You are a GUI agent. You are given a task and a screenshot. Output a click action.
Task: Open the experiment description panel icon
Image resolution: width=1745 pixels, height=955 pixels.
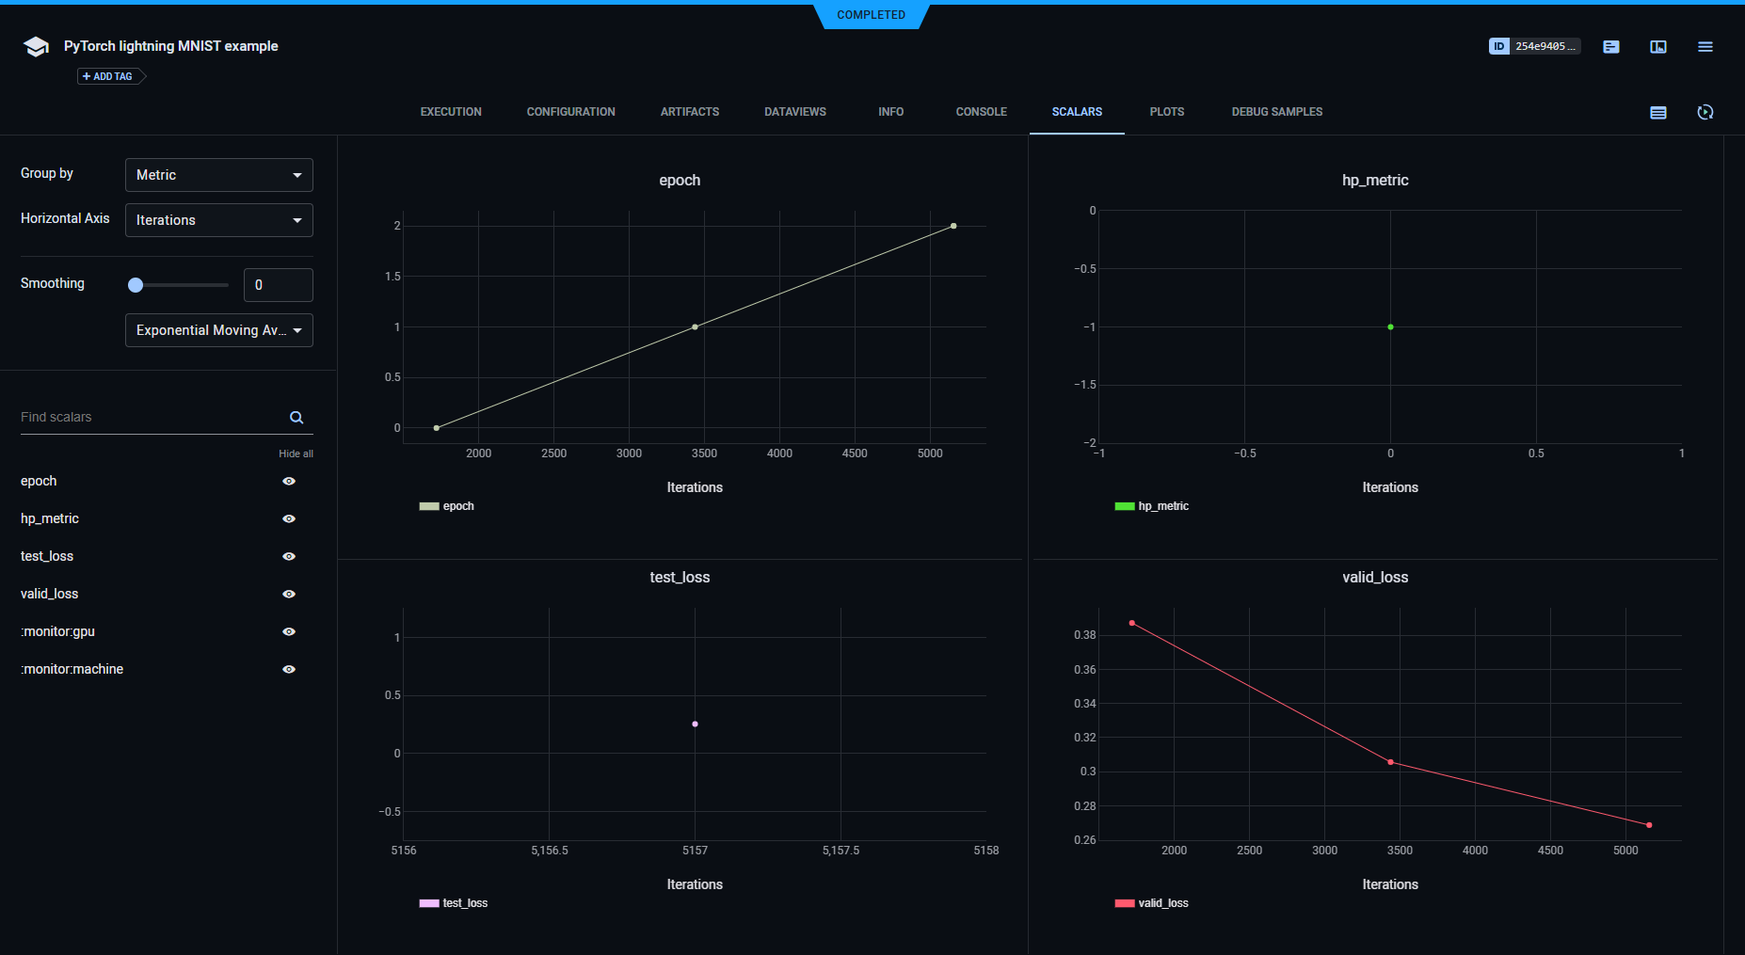click(x=1611, y=47)
